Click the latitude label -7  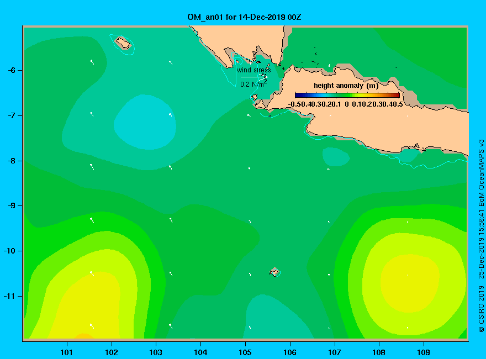click(12, 115)
